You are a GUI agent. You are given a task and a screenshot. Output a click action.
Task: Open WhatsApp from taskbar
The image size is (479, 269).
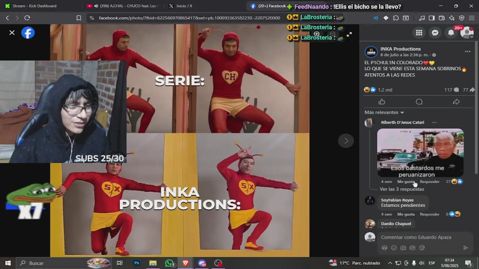(170, 263)
